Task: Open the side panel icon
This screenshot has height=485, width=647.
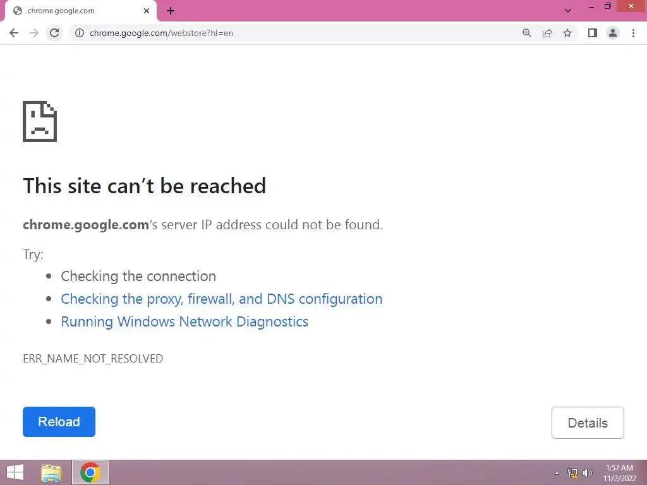Action: coord(593,33)
